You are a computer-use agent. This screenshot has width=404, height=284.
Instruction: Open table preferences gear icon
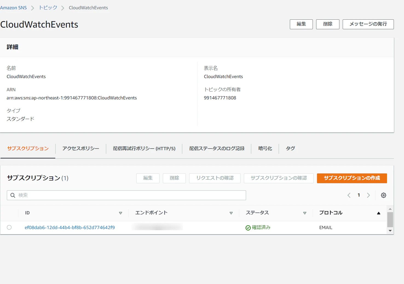[x=383, y=195]
